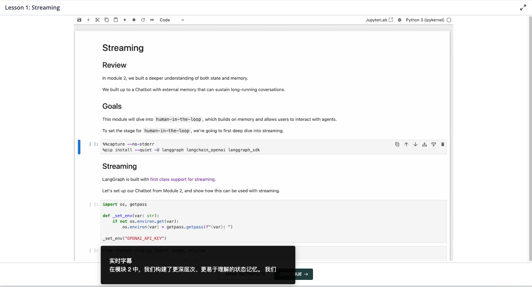Open the Code cell type dropdown

coord(172,20)
